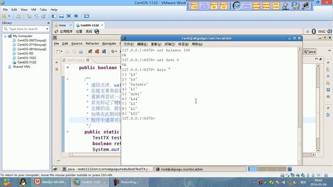Click the GNOME browser launcher globe icon
The image size is (333, 187).
pyautogui.click(x=97, y=31)
